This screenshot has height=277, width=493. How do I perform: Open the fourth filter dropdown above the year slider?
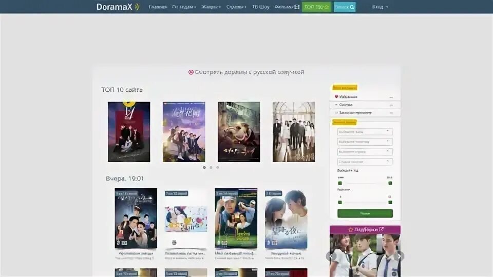click(365, 162)
